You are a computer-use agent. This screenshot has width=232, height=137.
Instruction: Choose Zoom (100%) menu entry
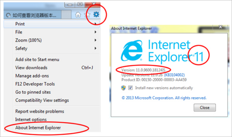coord(52,40)
